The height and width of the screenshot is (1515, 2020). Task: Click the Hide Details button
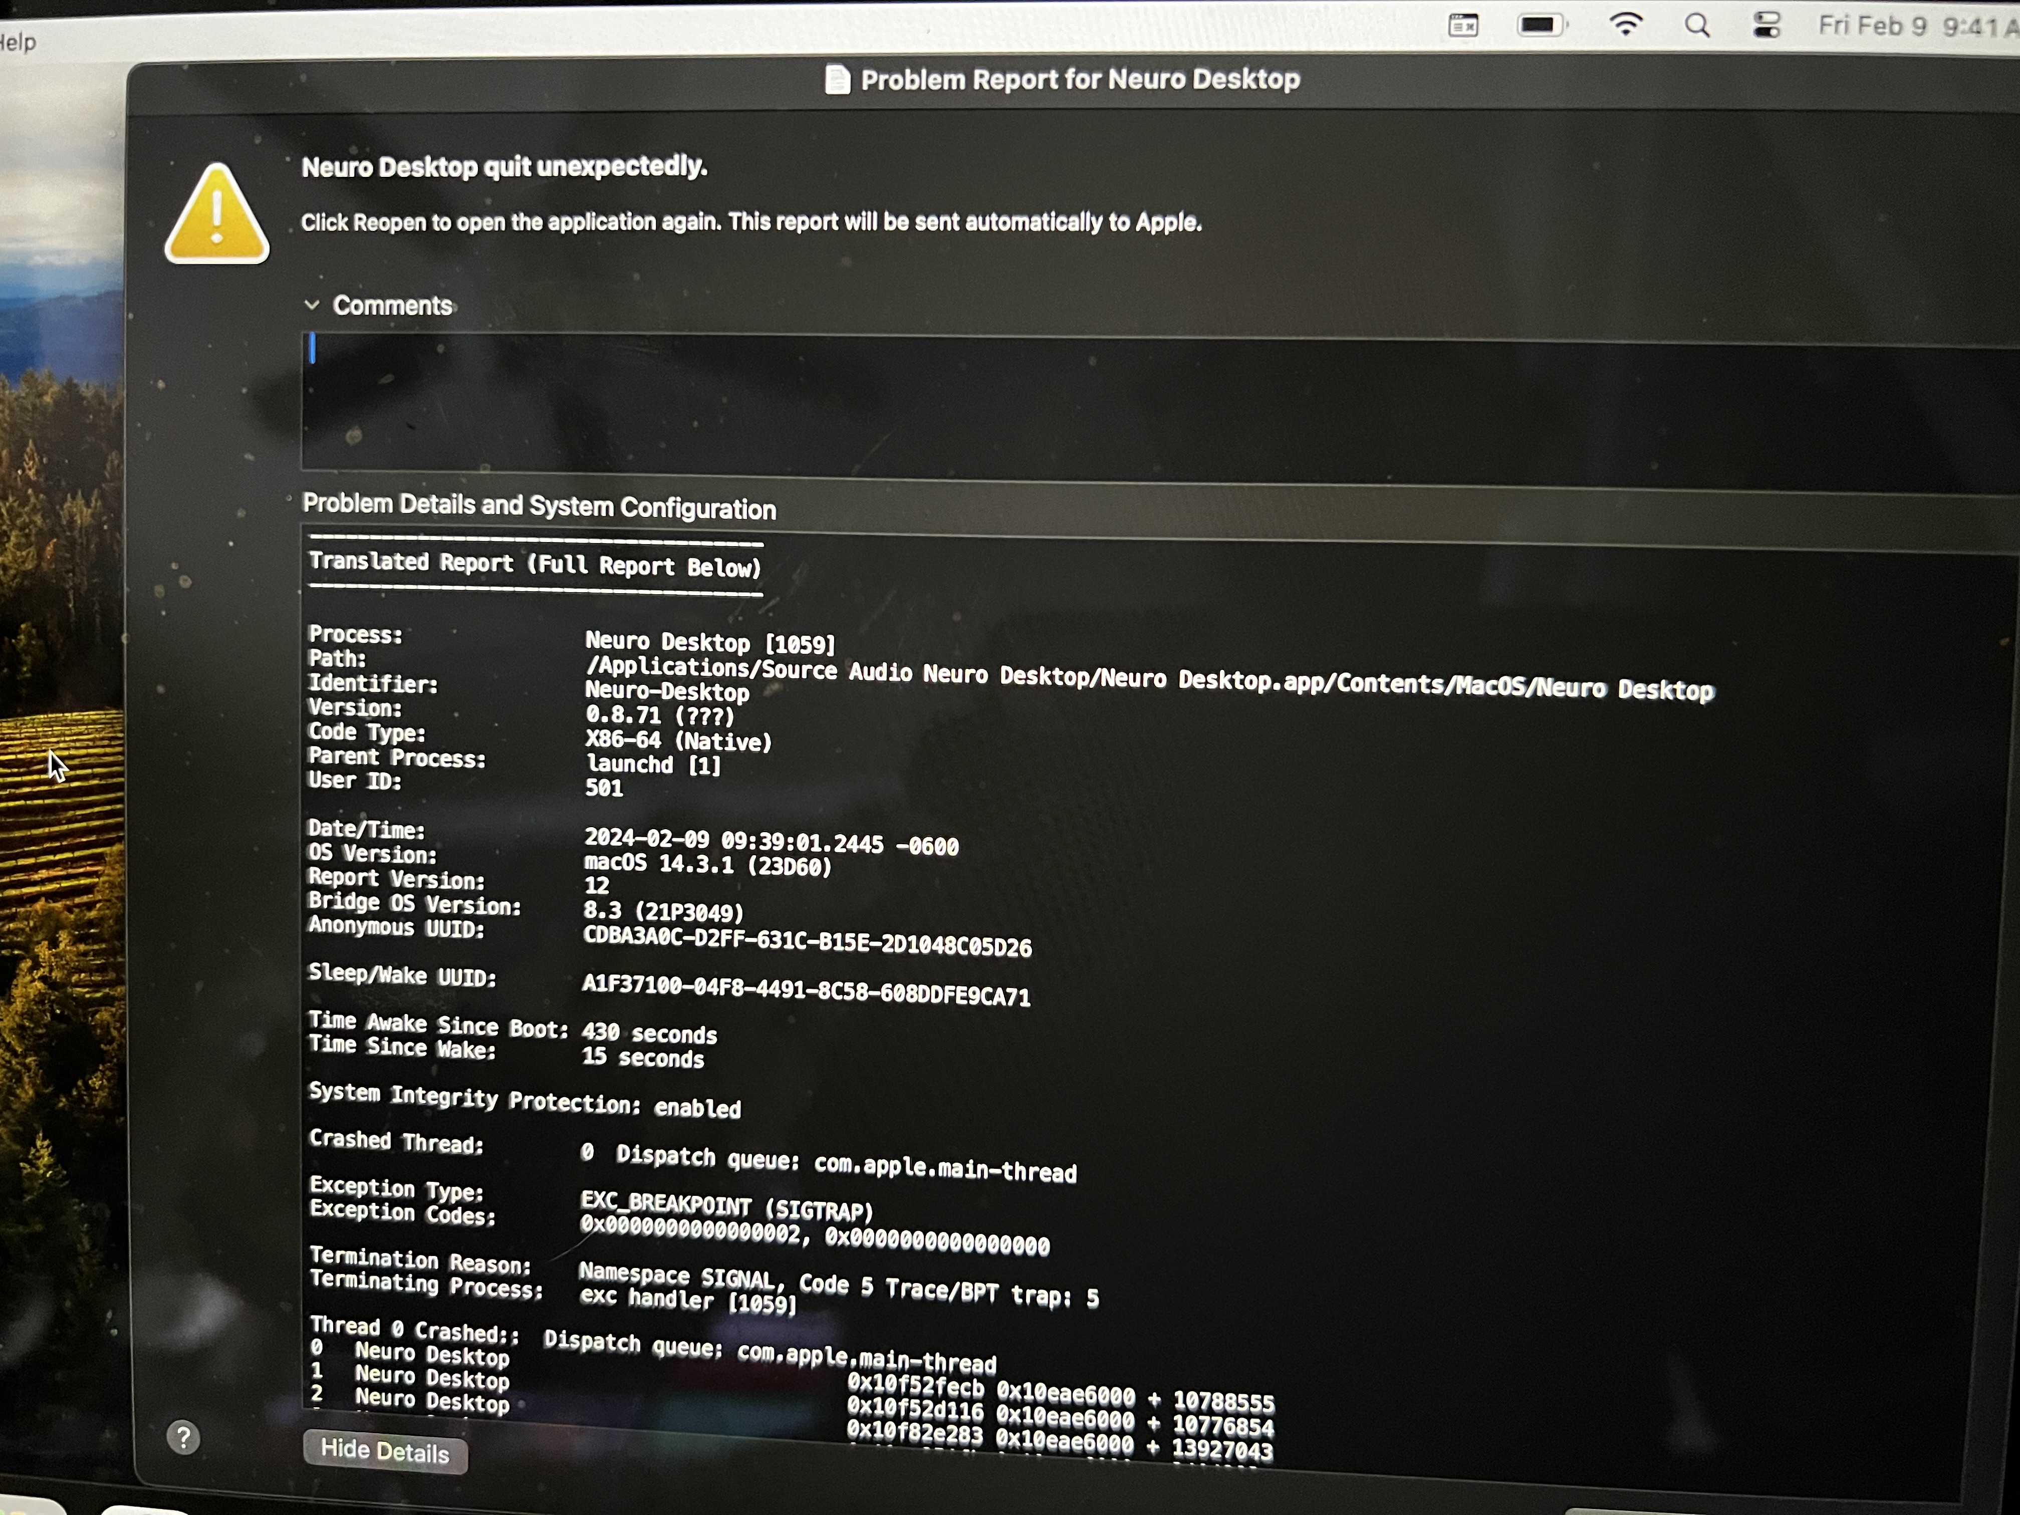[x=384, y=1451]
